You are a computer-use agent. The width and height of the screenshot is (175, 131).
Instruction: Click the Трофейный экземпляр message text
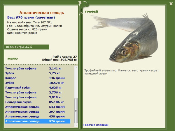click(121, 72)
